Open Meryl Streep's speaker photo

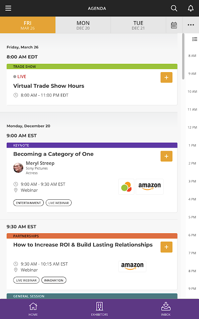pyautogui.click(x=18, y=168)
